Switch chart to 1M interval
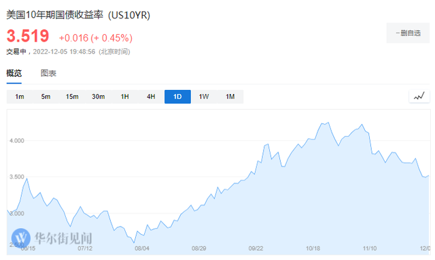This screenshot has height=260, width=435. (x=230, y=97)
